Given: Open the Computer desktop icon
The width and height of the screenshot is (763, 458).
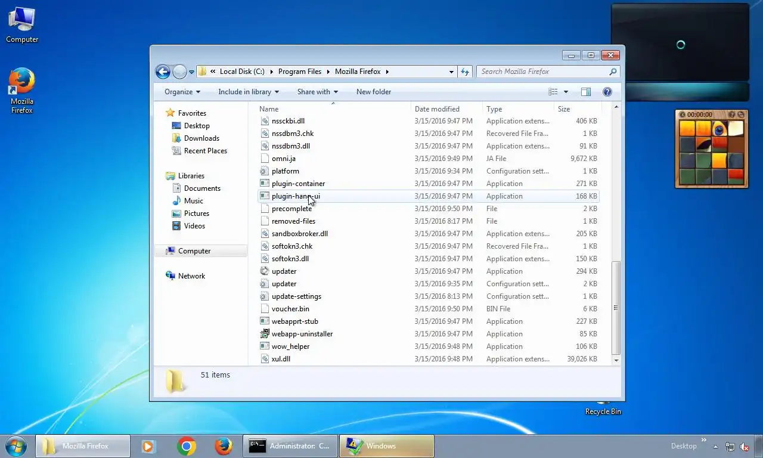Looking at the screenshot, I should coord(22,25).
